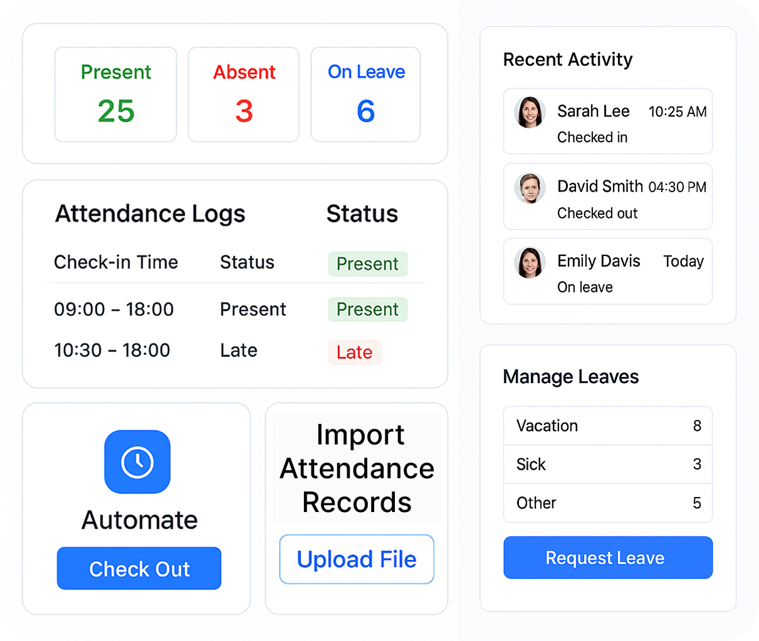Open the On Leave count card

click(x=366, y=95)
